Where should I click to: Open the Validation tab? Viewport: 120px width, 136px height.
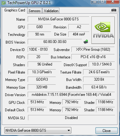click(51, 11)
